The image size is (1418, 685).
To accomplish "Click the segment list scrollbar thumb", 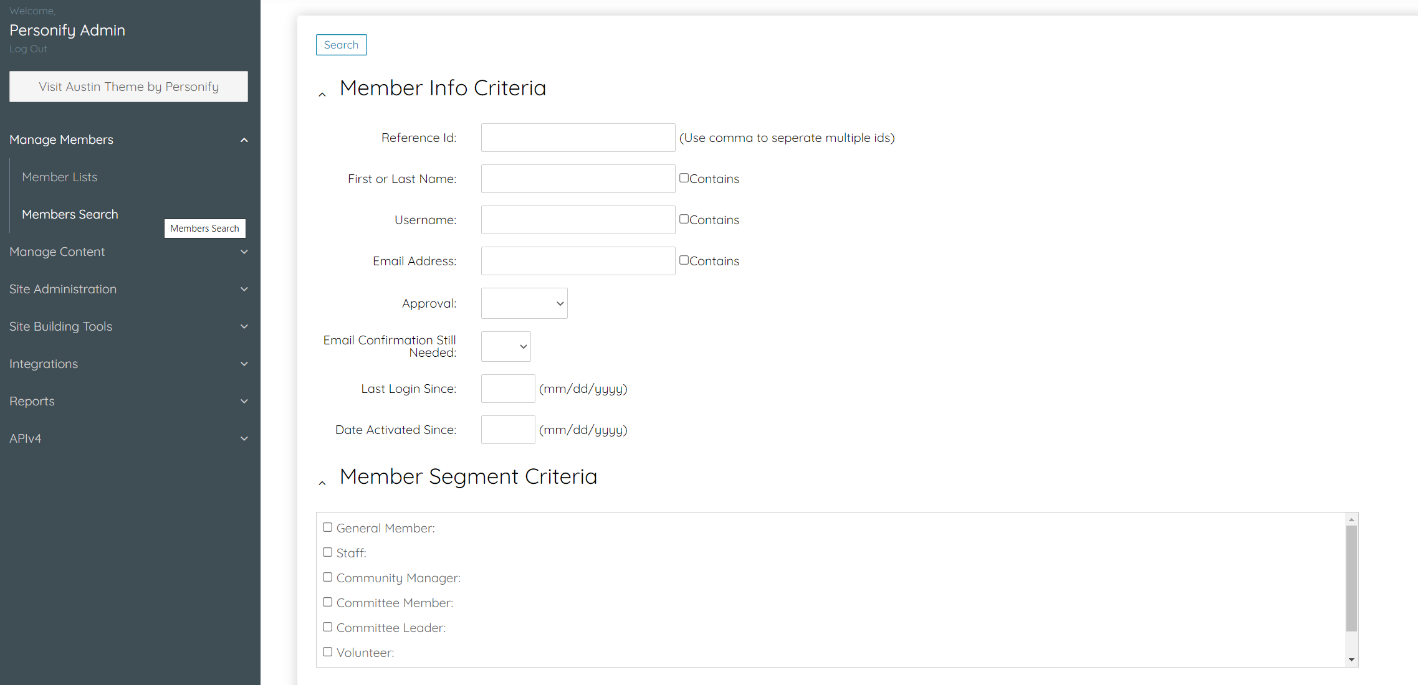I will point(1351,579).
